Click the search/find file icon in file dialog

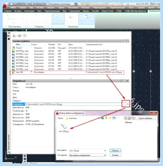pyautogui.click(x=125, y=118)
